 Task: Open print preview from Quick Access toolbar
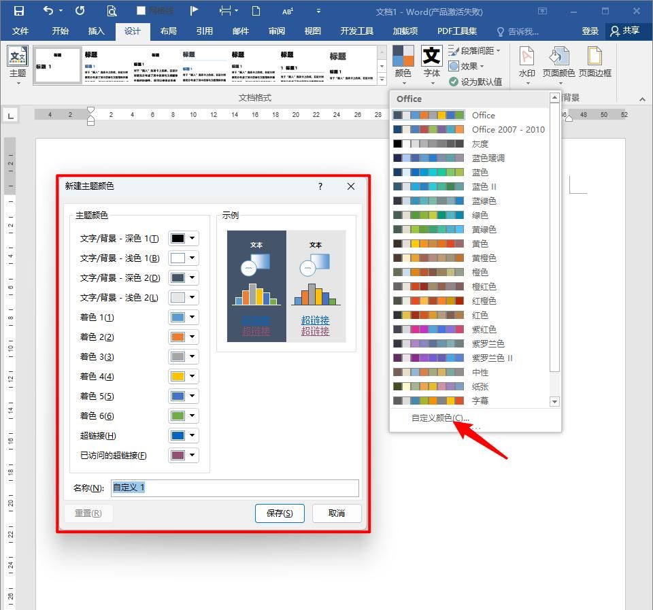click(x=113, y=10)
